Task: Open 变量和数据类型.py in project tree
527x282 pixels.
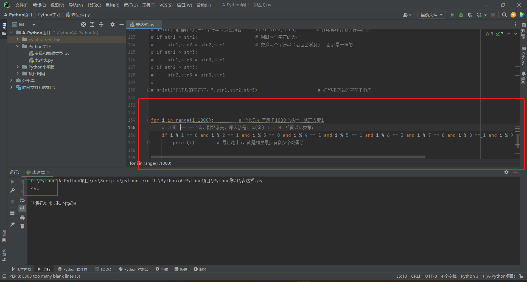Action: point(52,53)
